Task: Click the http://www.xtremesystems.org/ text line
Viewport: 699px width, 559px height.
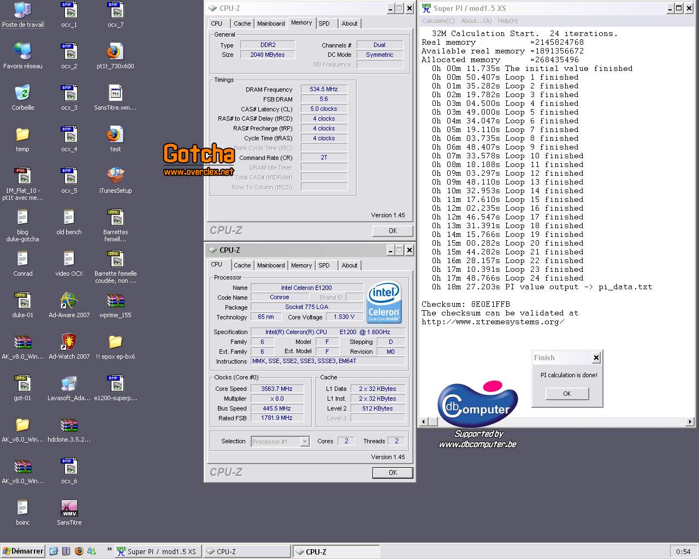Action: tap(493, 322)
